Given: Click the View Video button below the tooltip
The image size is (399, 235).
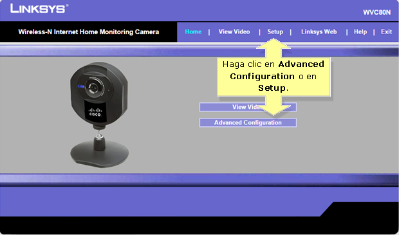Looking at the screenshot, I should [248, 107].
